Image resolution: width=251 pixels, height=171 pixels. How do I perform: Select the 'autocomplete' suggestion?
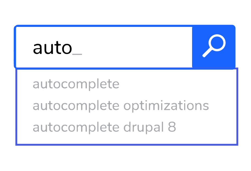(76, 84)
